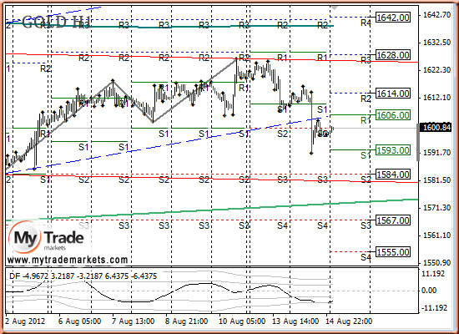Click the 1622.30 price axis value
The image size is (459, 334).
[x=436, y=70]
